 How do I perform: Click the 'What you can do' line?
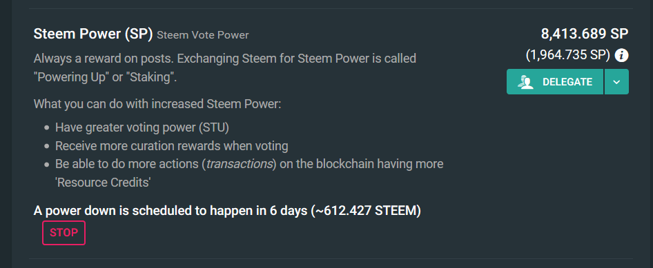point(157,103)
